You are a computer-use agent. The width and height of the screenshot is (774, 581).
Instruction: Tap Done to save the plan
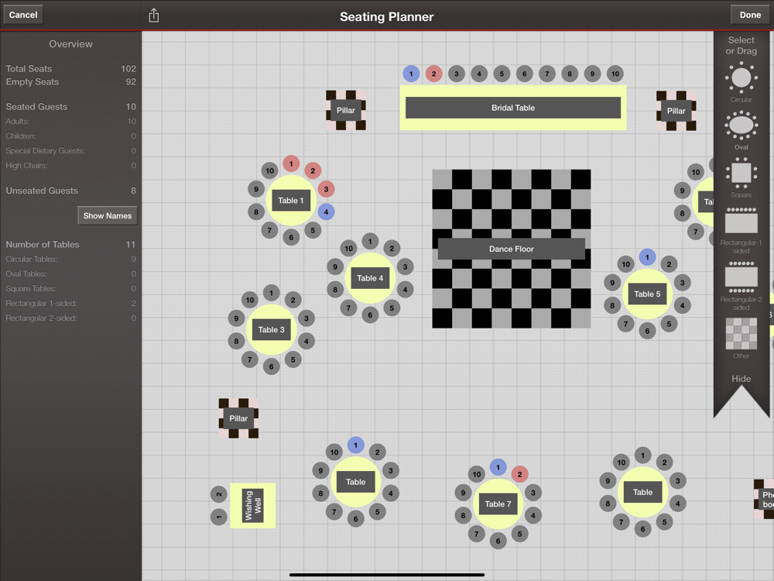point(750,15)
